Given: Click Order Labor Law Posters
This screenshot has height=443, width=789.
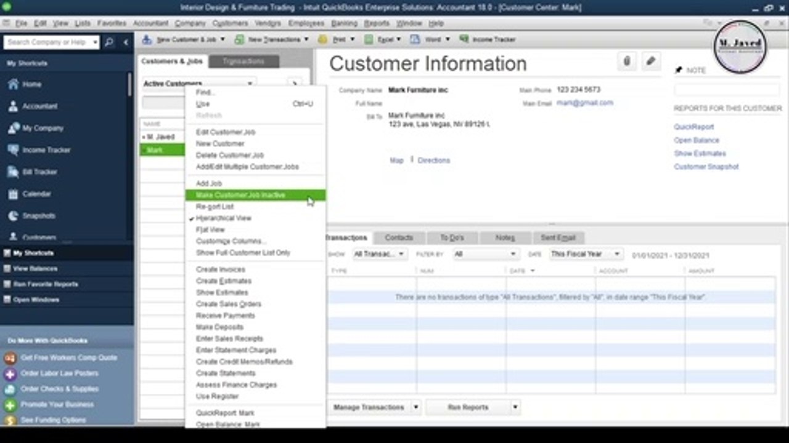Looking at the screenshot, I should (59, 373).
